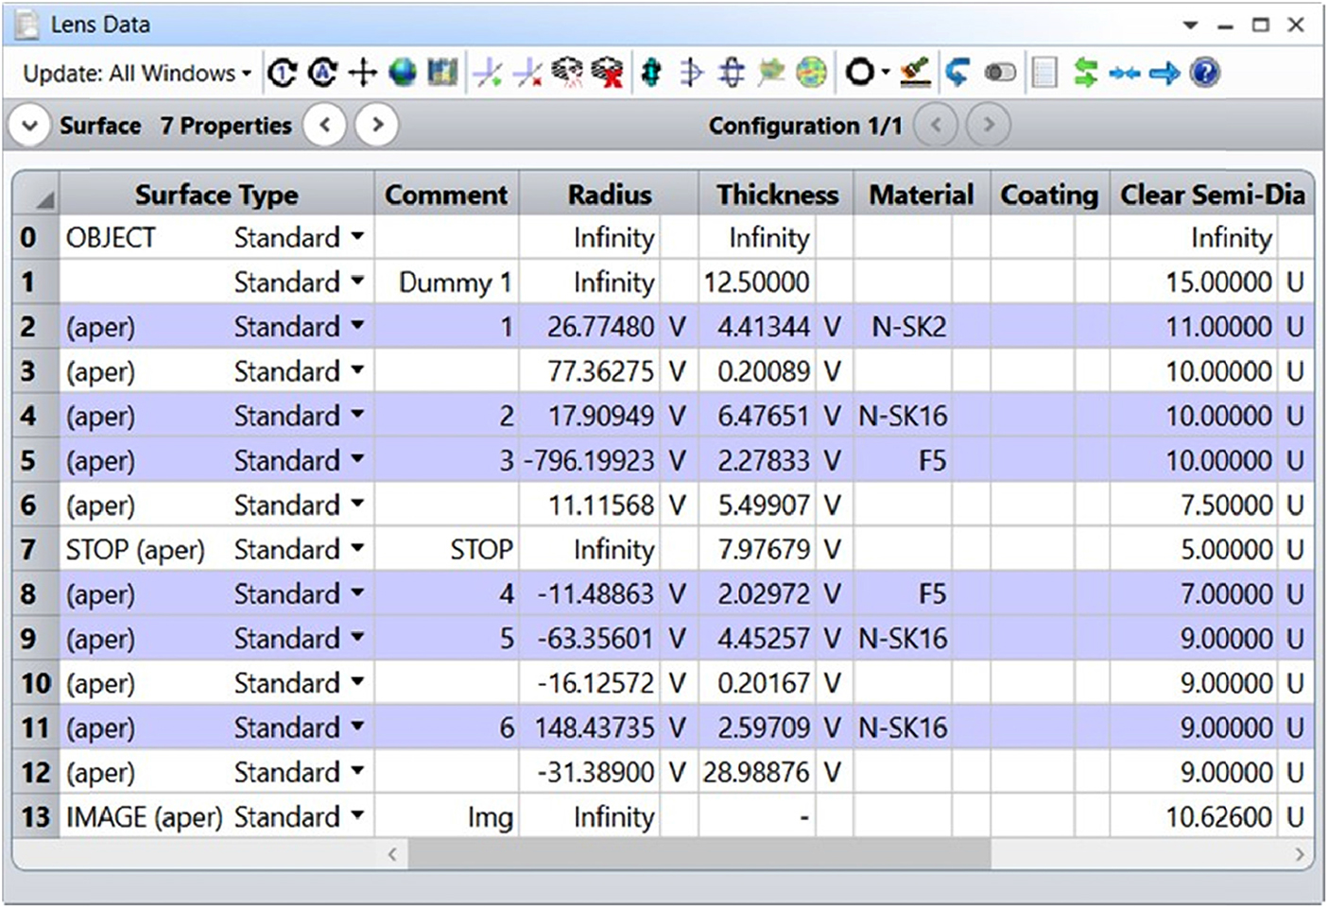Select the N-SK2 material cell
Screen dimensions: 1328x908
(907, 327)
